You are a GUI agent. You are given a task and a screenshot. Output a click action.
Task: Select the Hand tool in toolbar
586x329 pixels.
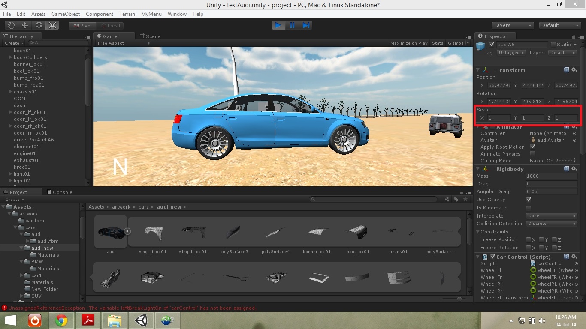point(11,25)
